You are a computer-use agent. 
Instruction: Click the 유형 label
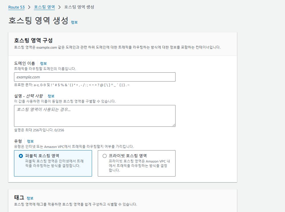click(x=18, y=141)
